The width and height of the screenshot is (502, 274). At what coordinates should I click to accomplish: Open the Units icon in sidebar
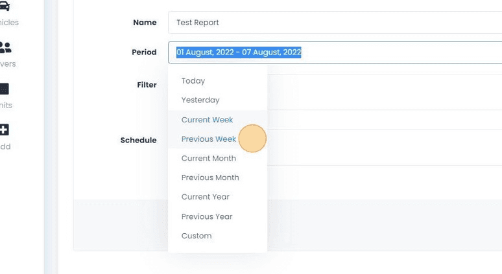tap(4, 89)
